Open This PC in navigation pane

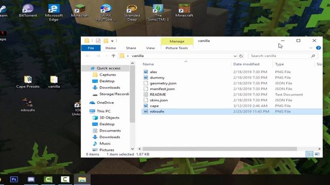[103, 111]
